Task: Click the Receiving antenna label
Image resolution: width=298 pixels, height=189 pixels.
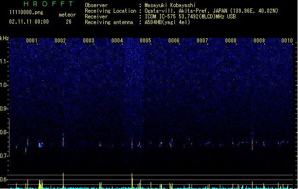Action: pos(109,22)
